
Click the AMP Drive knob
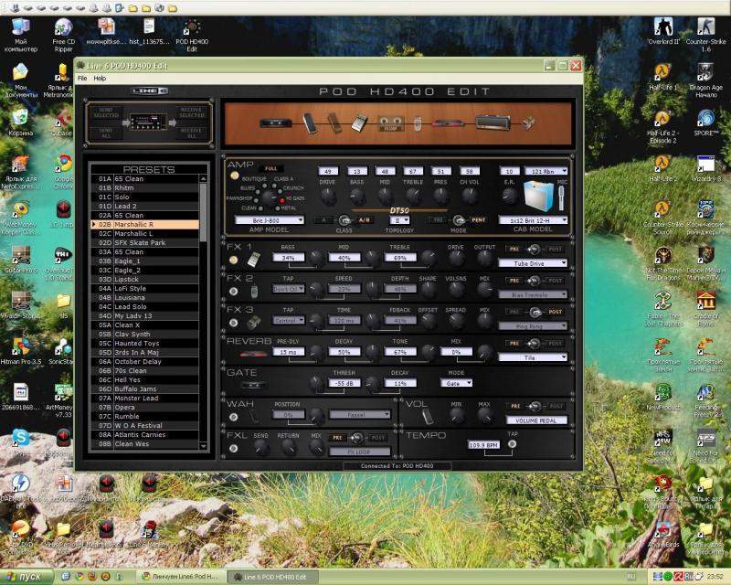pyautogui.click(x=328, y=192)
